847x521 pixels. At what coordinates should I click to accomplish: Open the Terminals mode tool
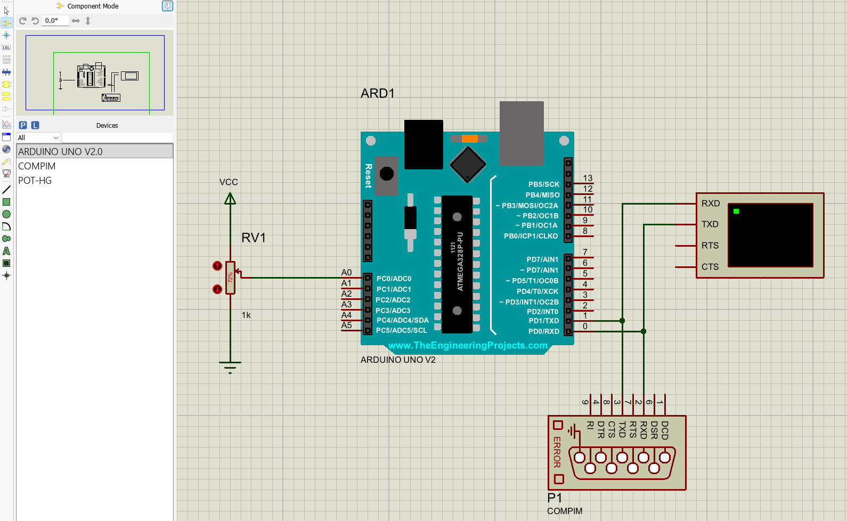pyautogui.click(x=6, y=96)
